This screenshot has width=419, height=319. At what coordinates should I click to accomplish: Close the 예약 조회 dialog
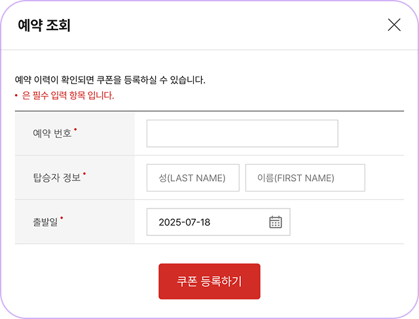tap(394, 25)
